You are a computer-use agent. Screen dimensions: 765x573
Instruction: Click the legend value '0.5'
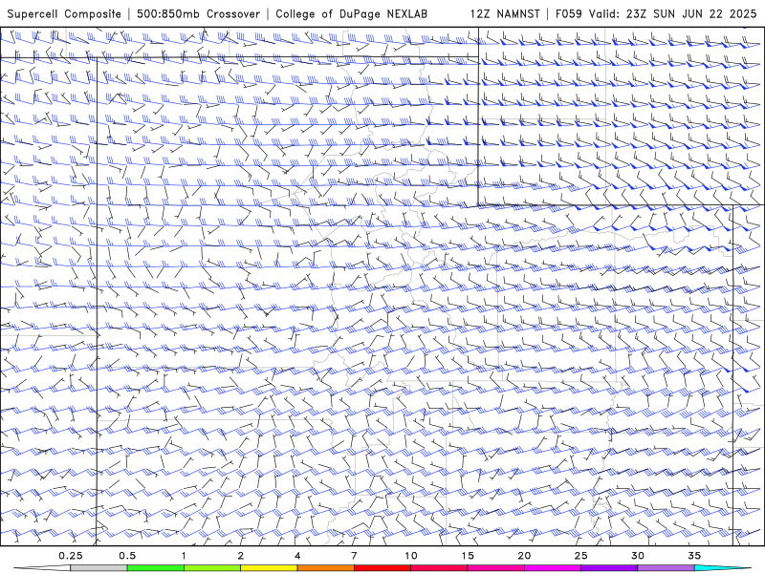point(127,556)
